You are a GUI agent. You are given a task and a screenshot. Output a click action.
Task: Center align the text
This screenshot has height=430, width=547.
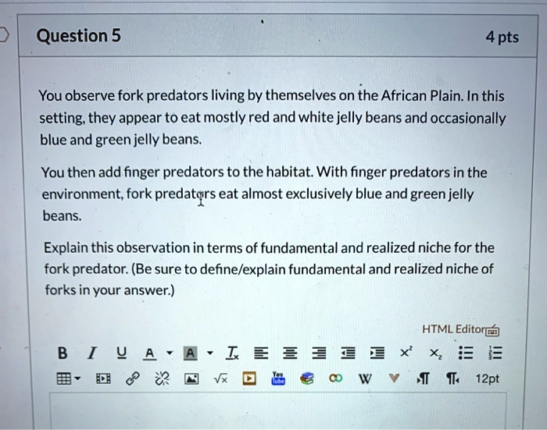click(290, 354)
